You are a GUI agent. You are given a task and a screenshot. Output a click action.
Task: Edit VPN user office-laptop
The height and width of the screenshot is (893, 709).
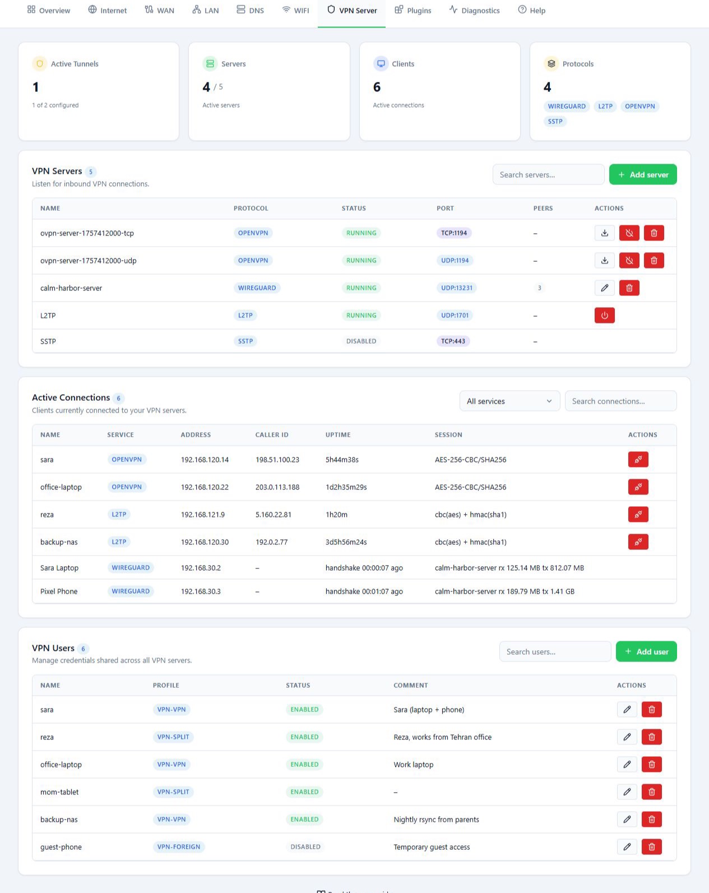(627, 765)
